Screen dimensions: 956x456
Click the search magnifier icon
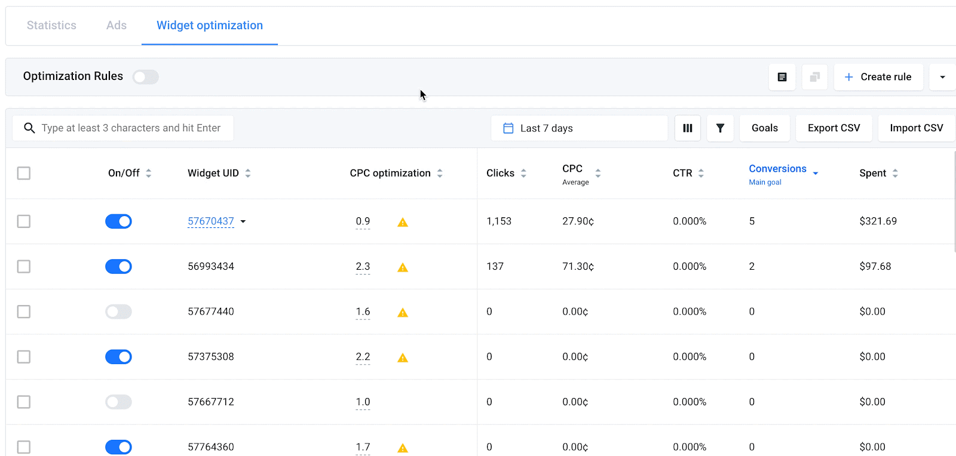click(29, 128)
